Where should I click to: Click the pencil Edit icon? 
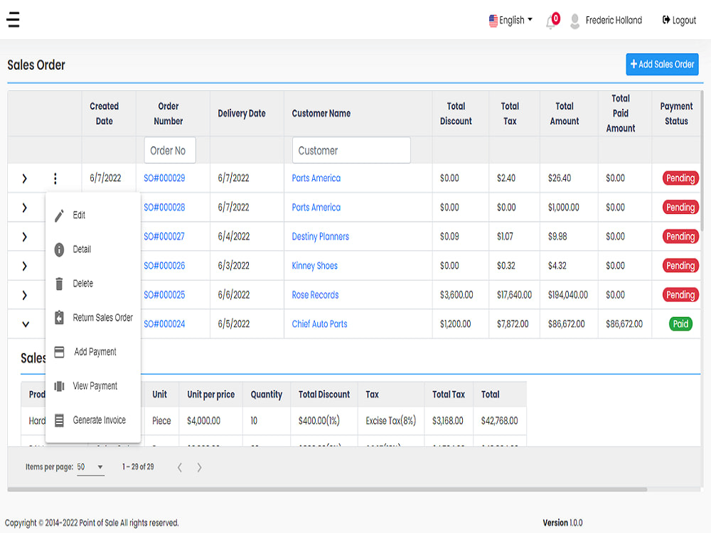coord(60,215)
